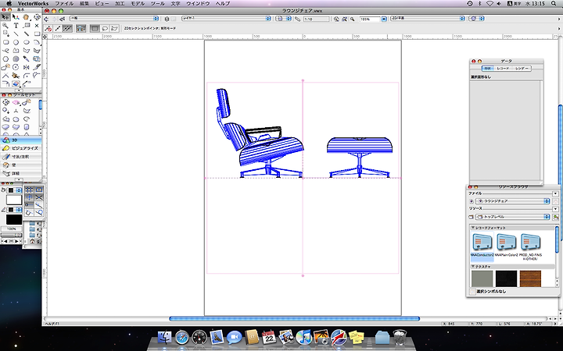
Task: Open the file dropdown in resource browser
Action: point(513,201)
